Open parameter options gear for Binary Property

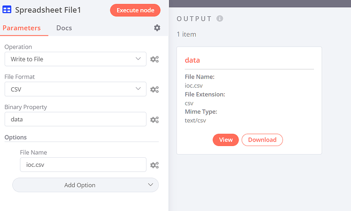pyautogui.click(x=154, y=120)
